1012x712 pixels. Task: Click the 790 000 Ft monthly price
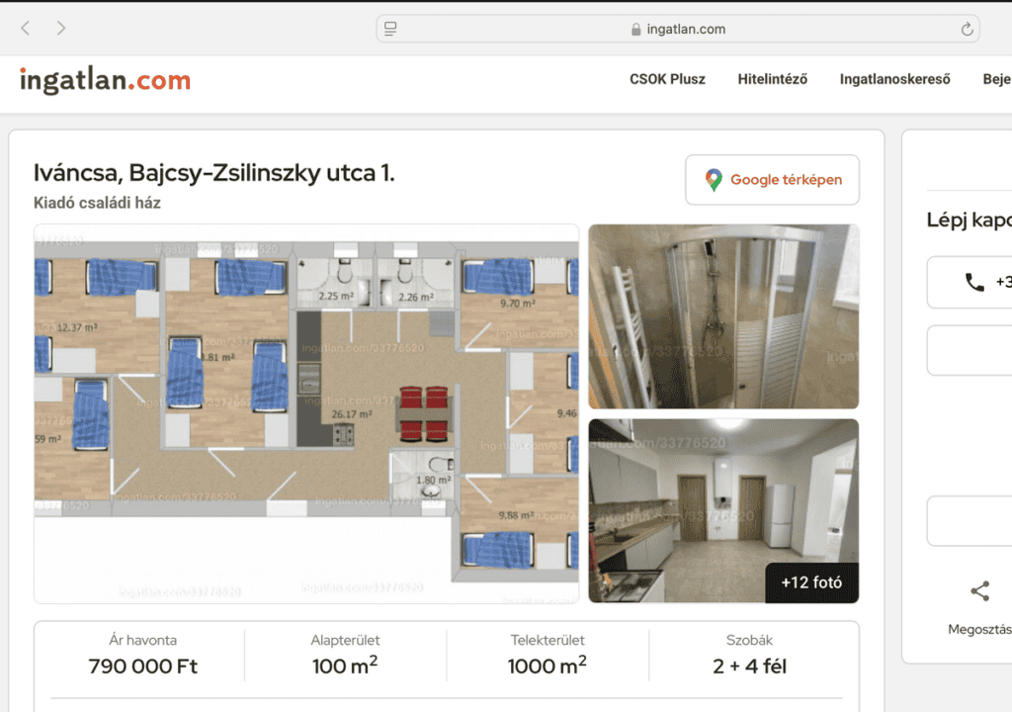coord(143,667)
